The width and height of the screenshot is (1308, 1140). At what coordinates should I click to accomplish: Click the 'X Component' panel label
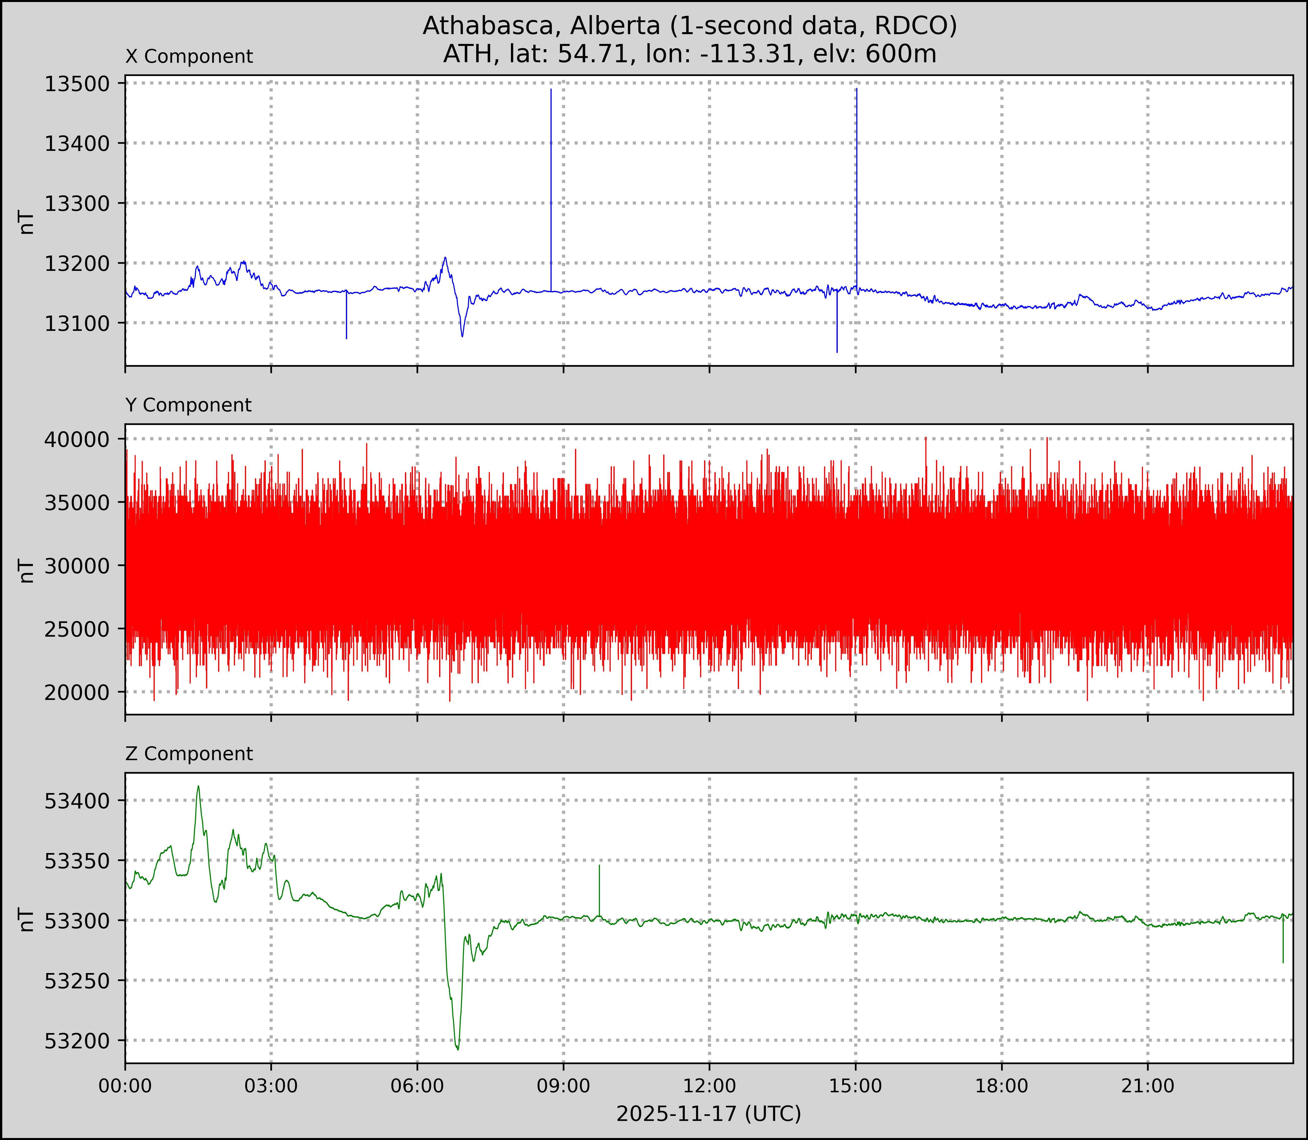click(x=189, y=57)
